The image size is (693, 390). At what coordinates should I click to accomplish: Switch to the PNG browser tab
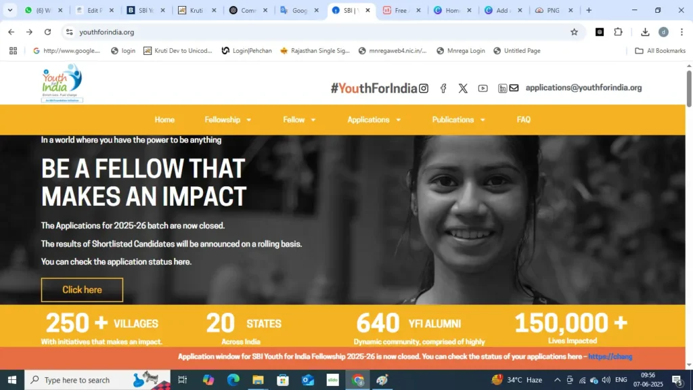[x=554, y=10]
